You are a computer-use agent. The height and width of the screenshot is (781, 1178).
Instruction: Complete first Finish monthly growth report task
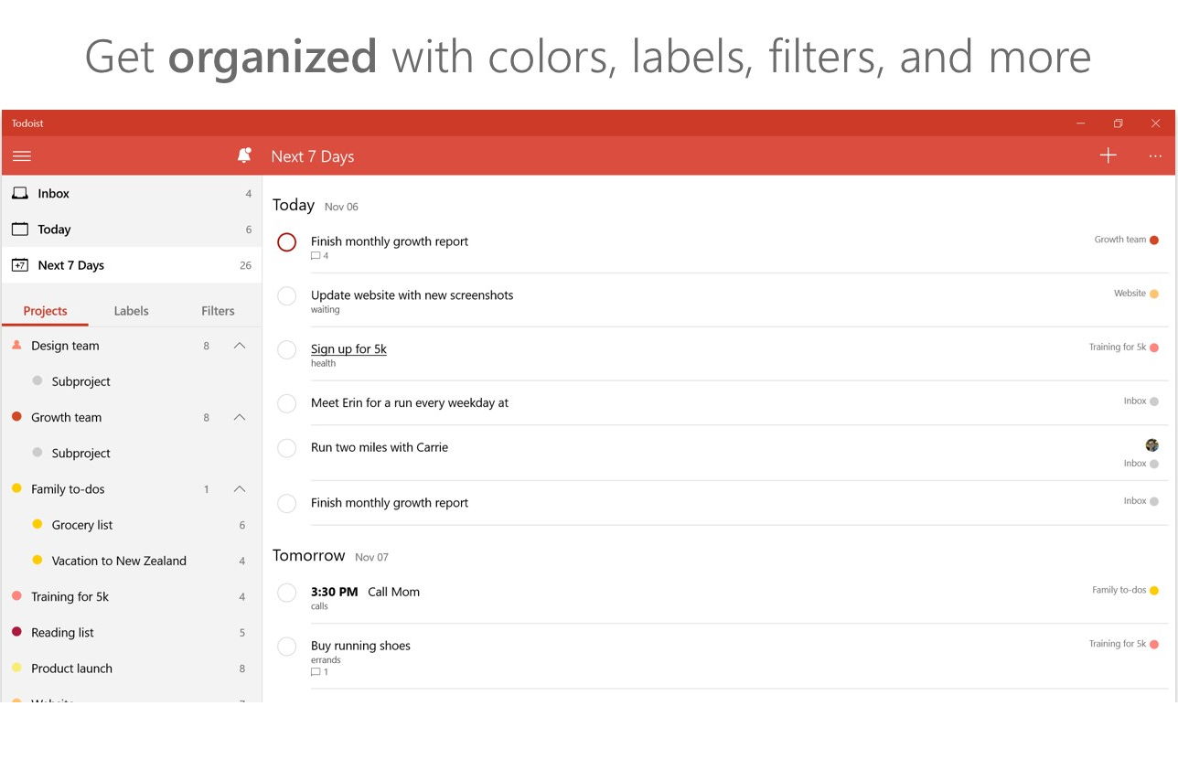[286, 242]
